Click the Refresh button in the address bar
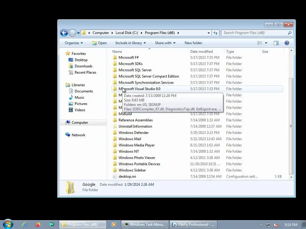The height and width of the screenshot is (229, 306). (215, 33)
